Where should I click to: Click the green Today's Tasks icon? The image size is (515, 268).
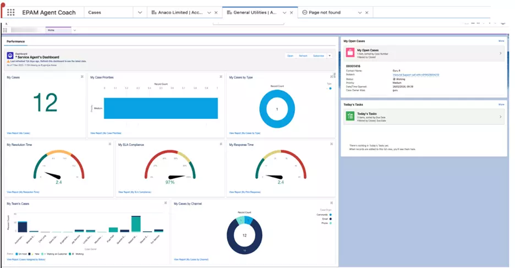[x=350, y=116]
